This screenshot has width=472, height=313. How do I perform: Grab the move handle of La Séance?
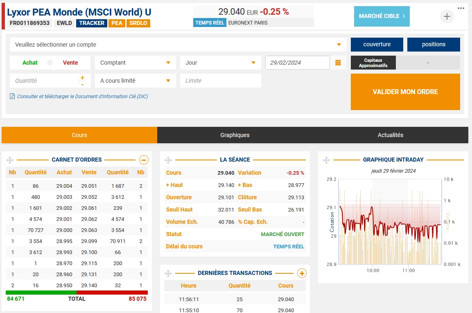tap(168, 160)
